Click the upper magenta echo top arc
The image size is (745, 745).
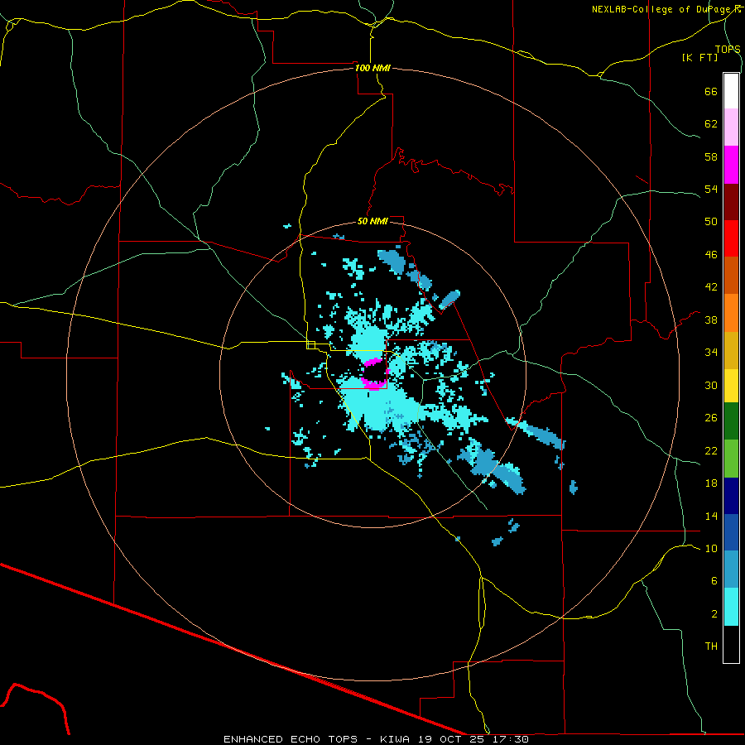pos(372,362)
